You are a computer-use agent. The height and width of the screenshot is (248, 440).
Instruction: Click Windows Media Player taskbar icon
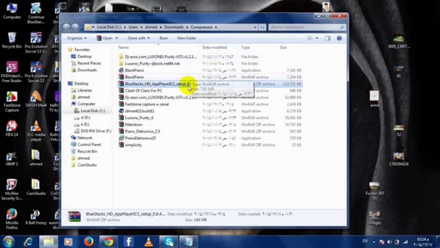[x=68, y=242]
